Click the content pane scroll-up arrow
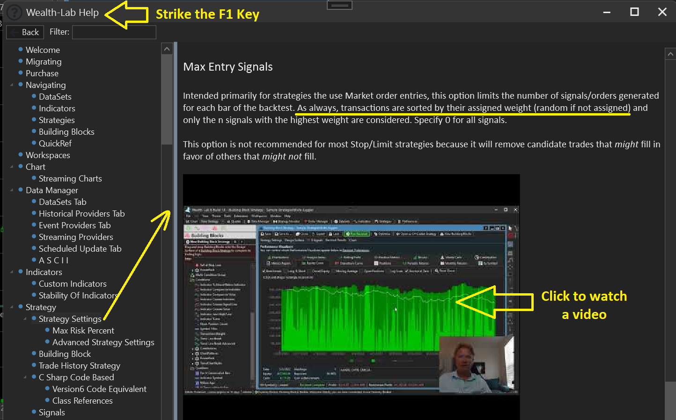 click(x=670, y=54)
